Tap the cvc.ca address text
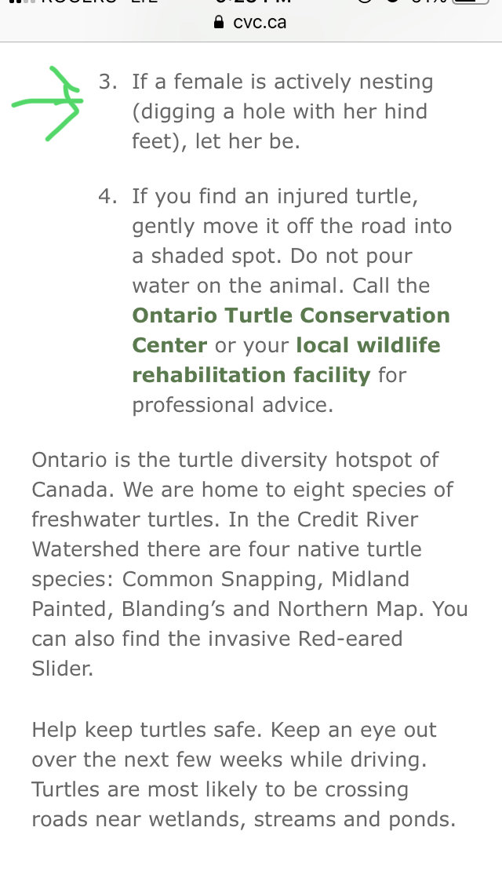 [x=260, y=22]
